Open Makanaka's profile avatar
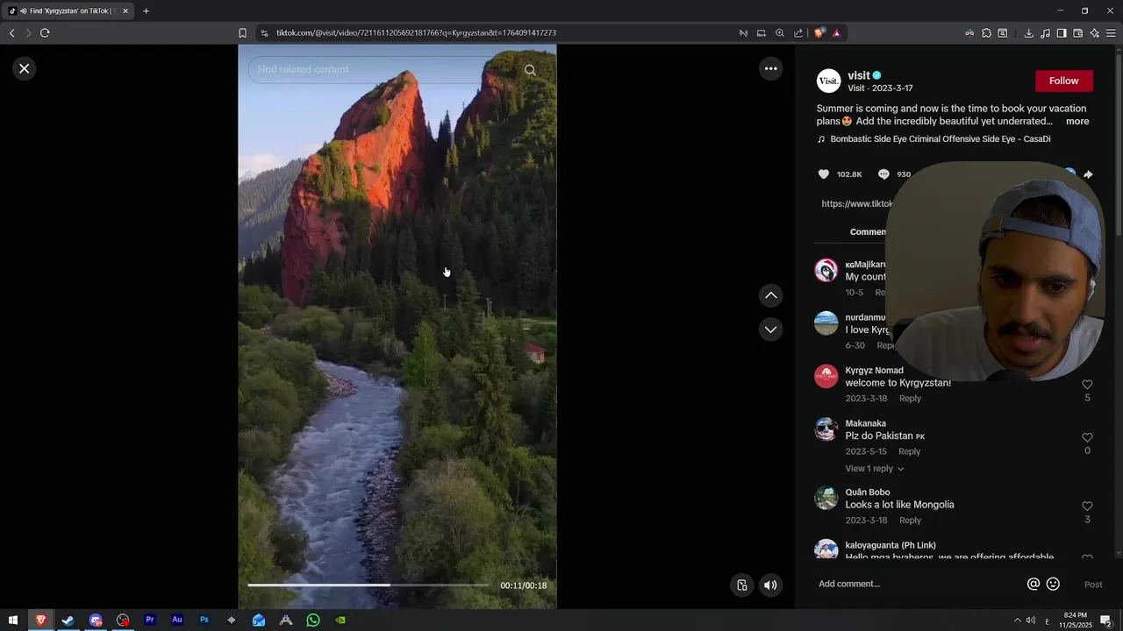This screenshot has height=631, width=1123. (x=826, y=429)
